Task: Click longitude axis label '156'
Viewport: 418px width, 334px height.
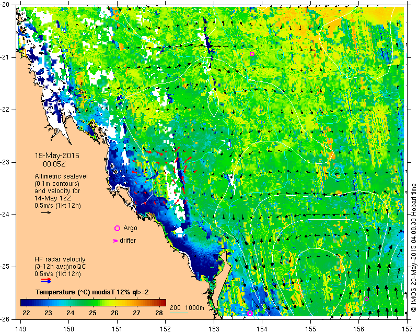Action: click(x=359, y=329)
